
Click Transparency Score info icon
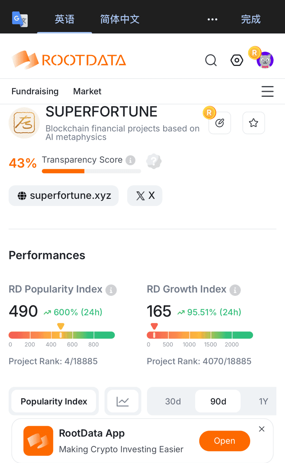(x=130, y=160)
